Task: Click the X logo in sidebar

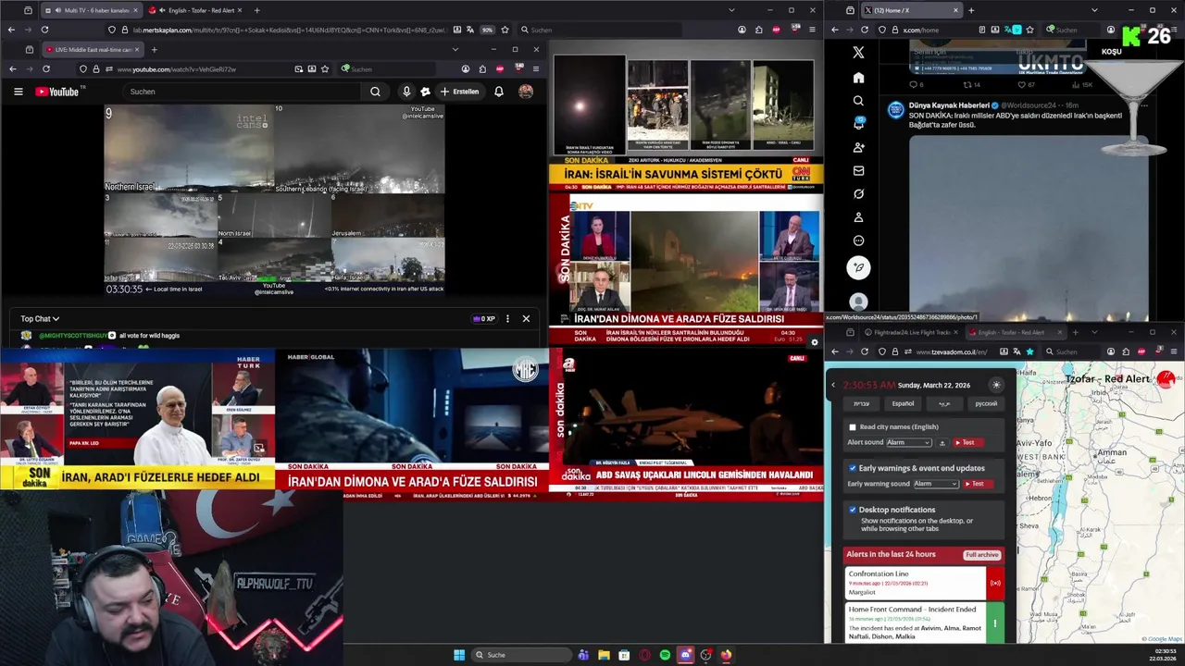Action: click(x=858, y=53)
